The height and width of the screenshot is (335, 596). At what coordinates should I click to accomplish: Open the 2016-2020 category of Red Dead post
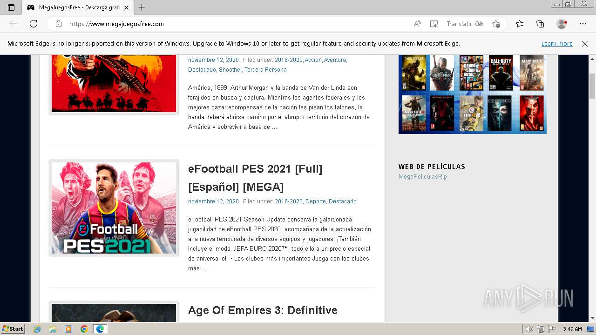pos(289,60)
